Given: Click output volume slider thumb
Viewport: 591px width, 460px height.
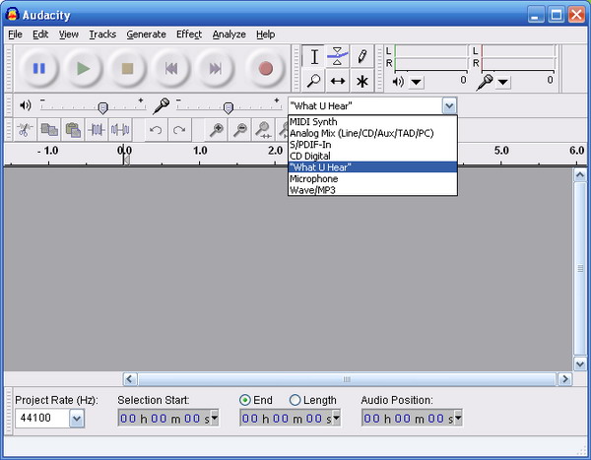Looking at the screenshot, I should click(x=102, y=108).
